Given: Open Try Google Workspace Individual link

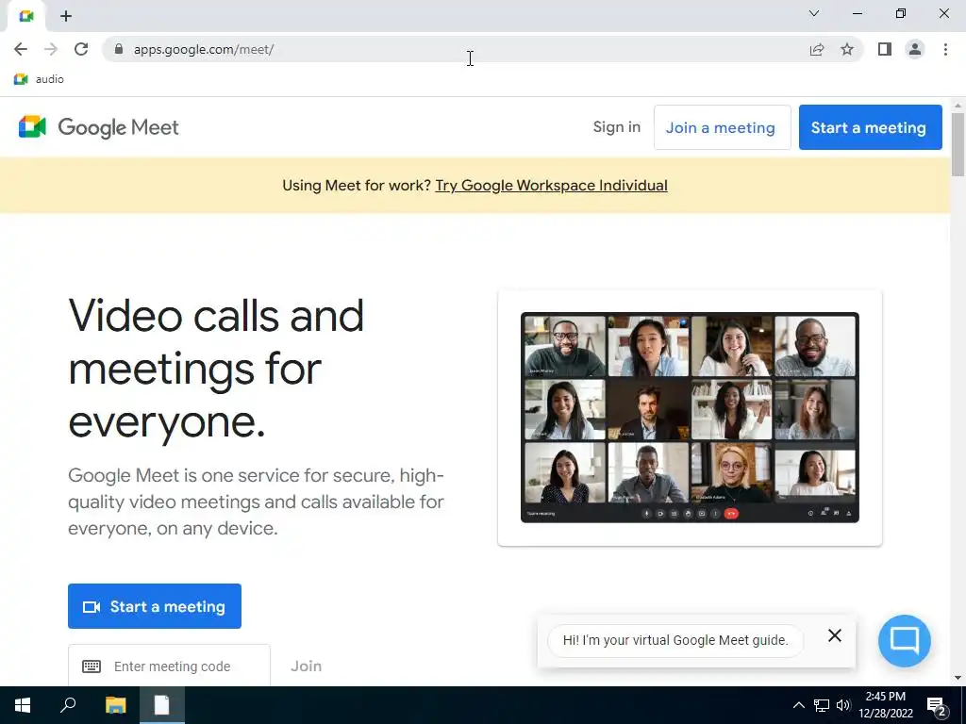Looking at the screenshot, I should pyautogui.click(x=551, y=186).
